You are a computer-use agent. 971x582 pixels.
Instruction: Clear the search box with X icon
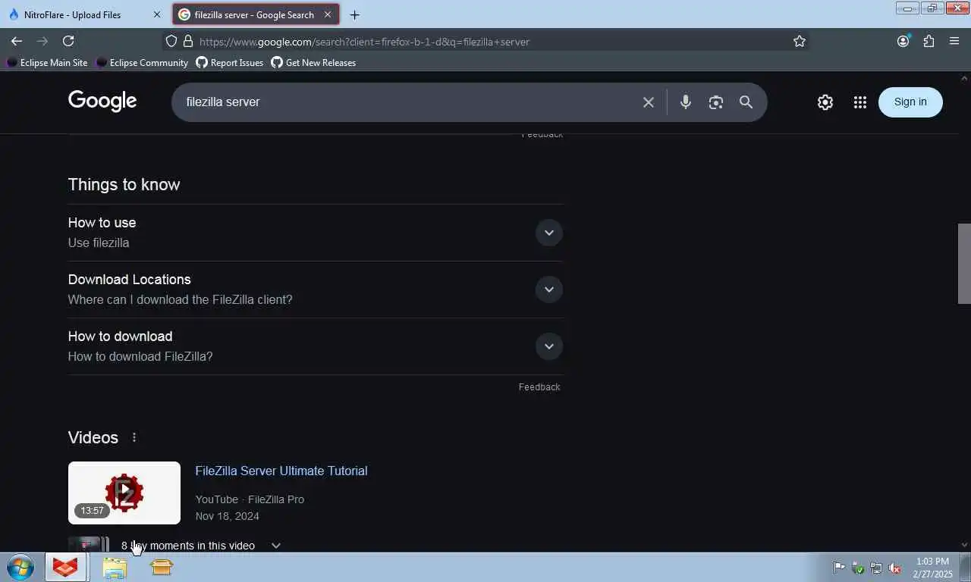[649, 102]
